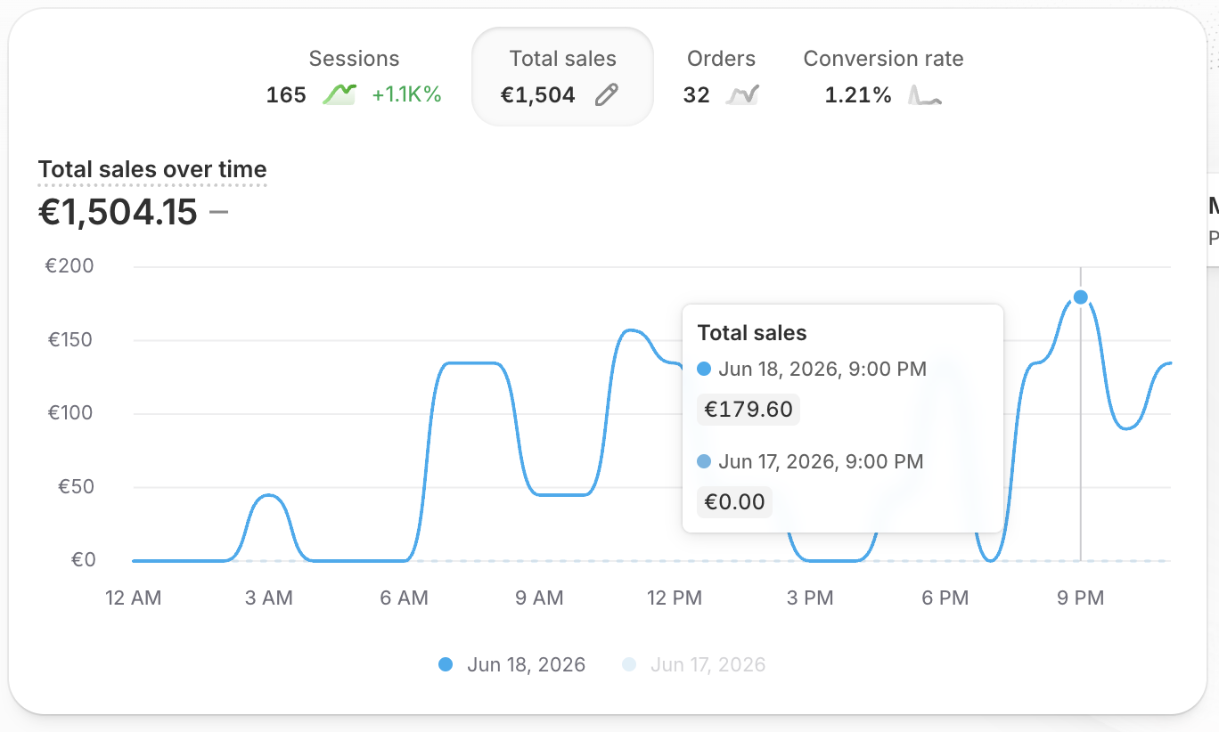The image size is (1219, 732).
Task: Click the +1.1K% sessions change value
Action: pyautogui.click(x=406, y=95)
